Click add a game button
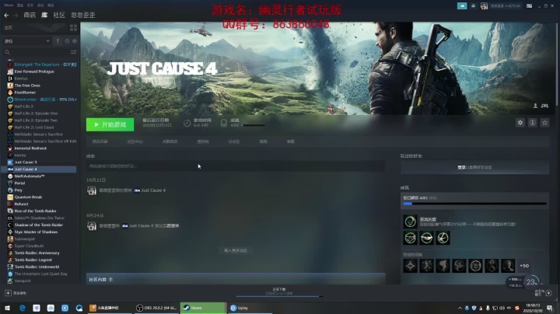 click(16, 293)
